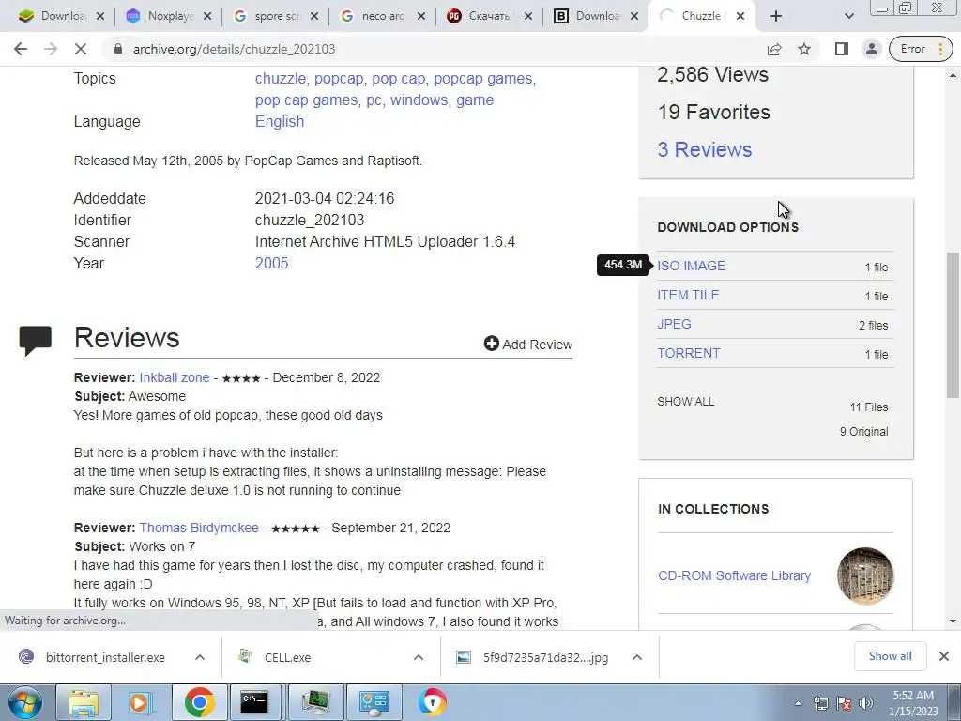The width and height of the screenshot is (961, 721).
Task: Show hidden system tray icons
Action: pos(798,704)
